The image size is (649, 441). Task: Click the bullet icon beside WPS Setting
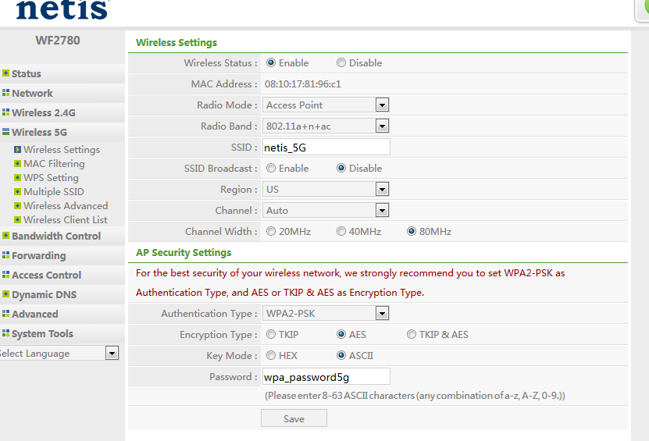(17, 177)
